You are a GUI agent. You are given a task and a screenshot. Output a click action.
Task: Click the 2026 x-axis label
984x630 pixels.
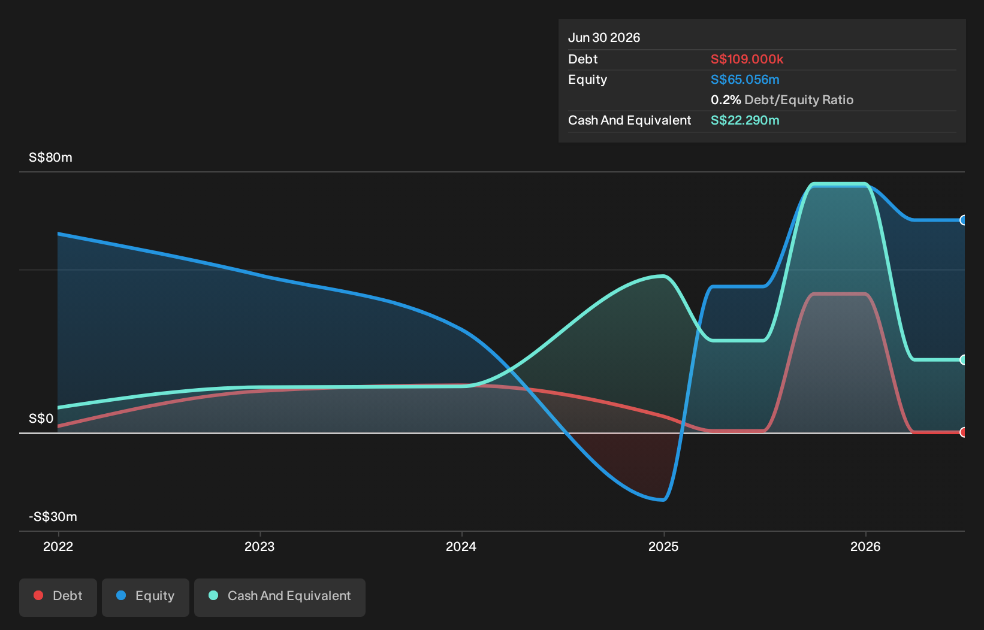865,546
